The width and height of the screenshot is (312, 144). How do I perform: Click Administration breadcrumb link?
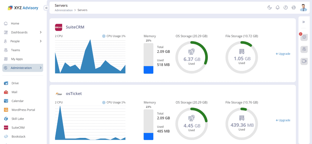(64, 10)
